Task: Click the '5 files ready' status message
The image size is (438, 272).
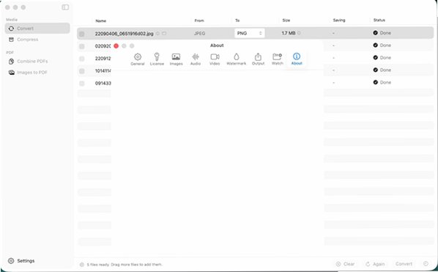Action: [x=125, y=265]
